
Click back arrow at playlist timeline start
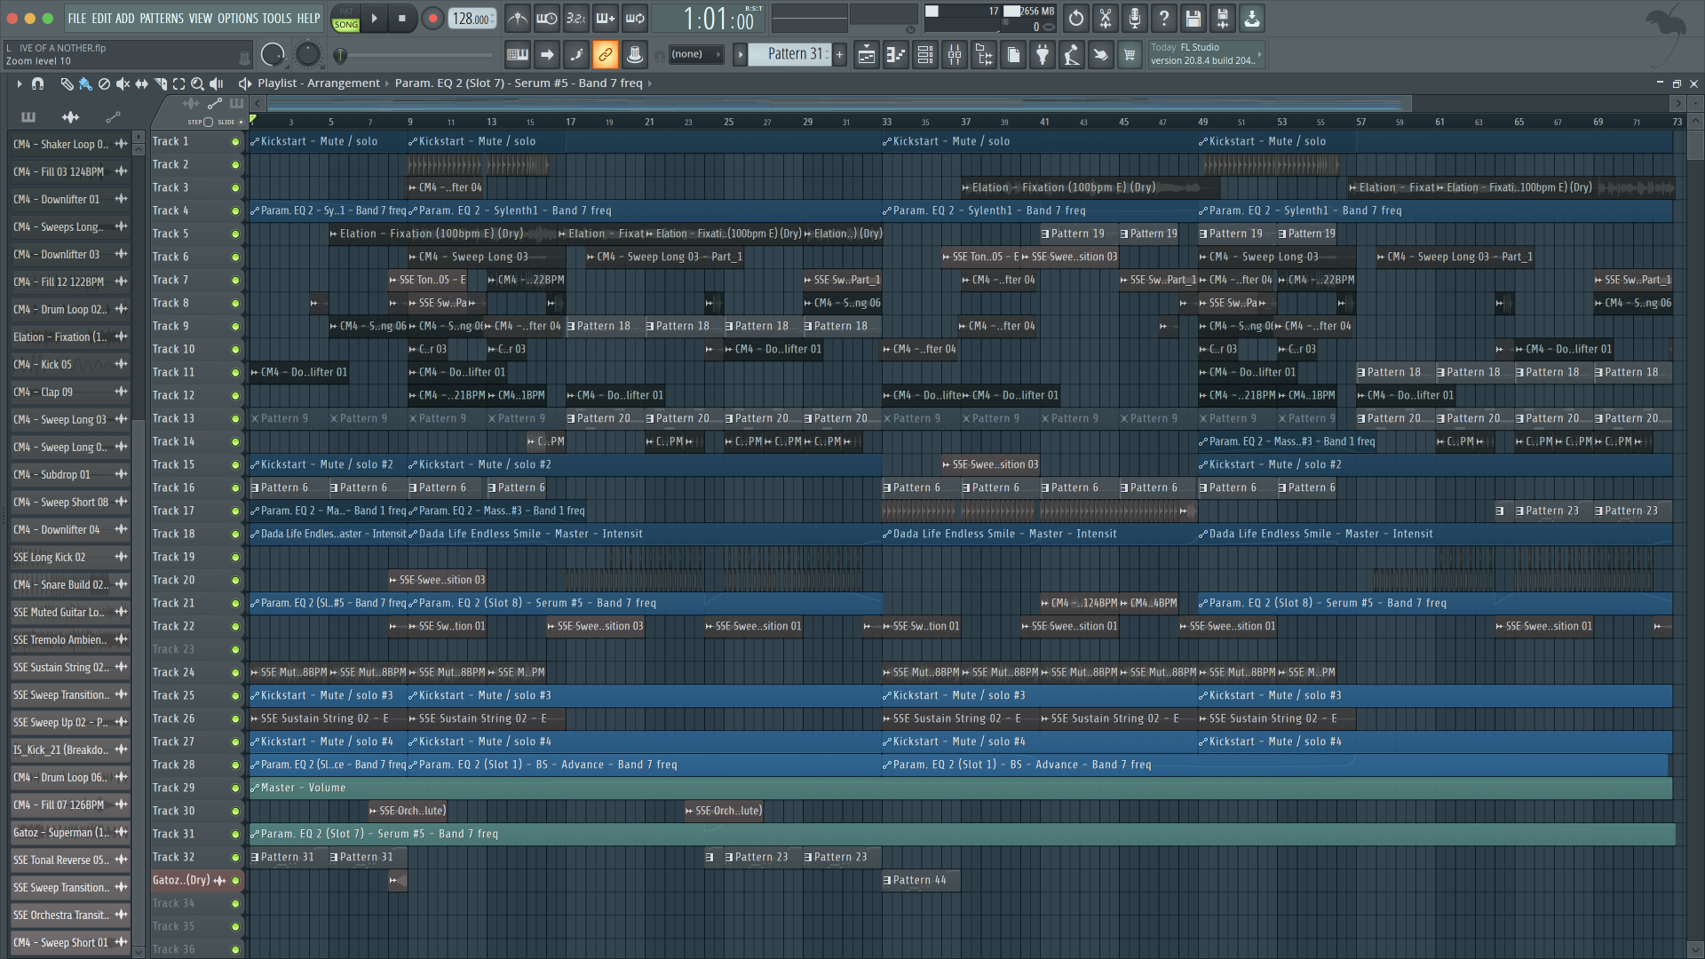258,104
